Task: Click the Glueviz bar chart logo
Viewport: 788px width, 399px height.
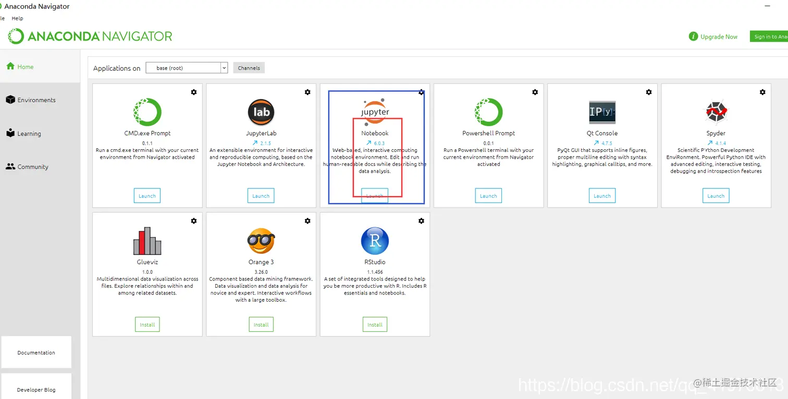Action: (147, 241)
